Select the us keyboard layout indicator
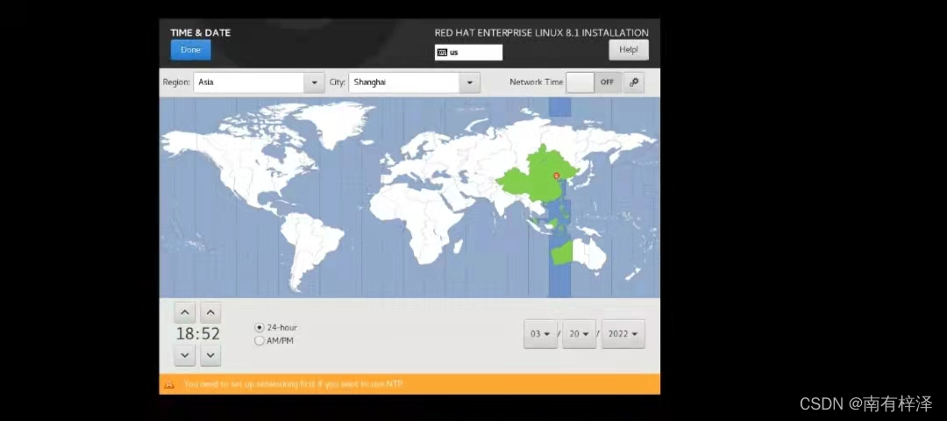 (x=468, y=53)
